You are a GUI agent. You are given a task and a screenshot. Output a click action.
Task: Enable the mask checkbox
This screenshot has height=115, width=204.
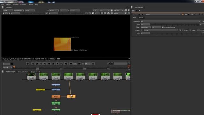142,30
